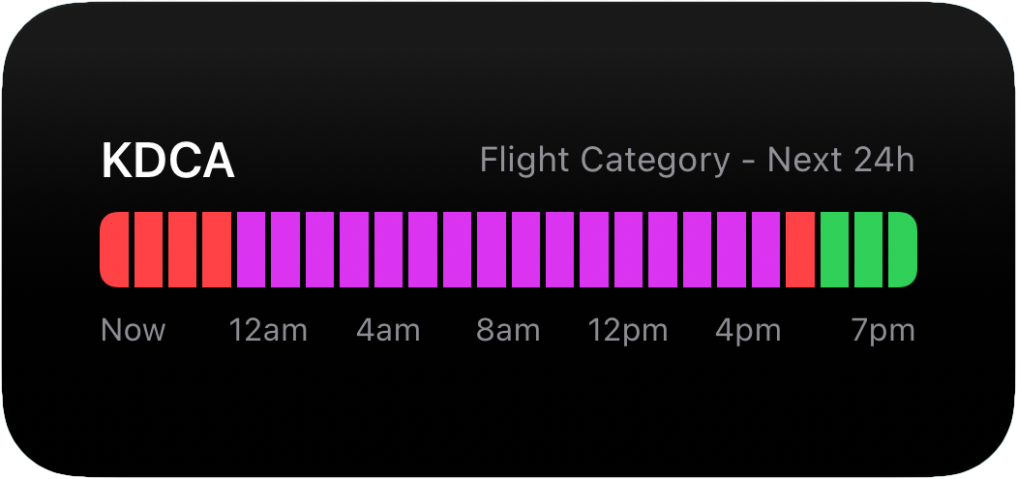This screenshot has width=1017, height=479.
Task: Click the last purple bar before red
Action: point(766,250)
